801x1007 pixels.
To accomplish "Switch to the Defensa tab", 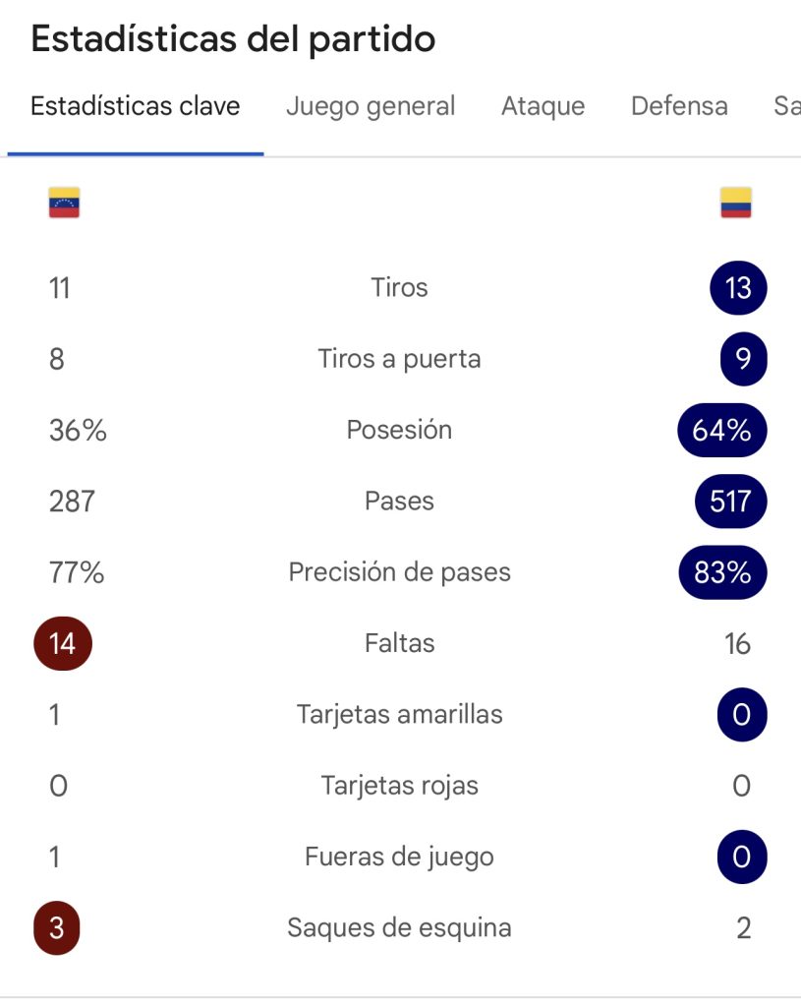I will tap(679, 106).
